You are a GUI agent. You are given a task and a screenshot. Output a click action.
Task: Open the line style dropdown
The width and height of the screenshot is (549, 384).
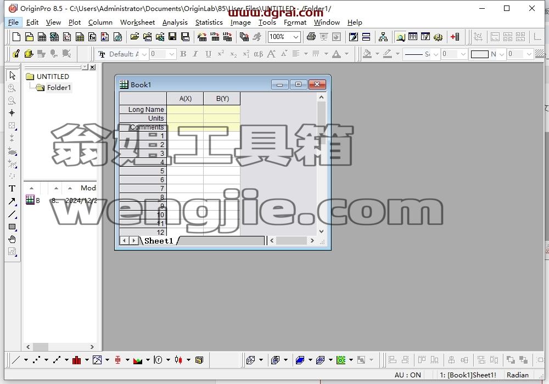(x=435, y=54)
